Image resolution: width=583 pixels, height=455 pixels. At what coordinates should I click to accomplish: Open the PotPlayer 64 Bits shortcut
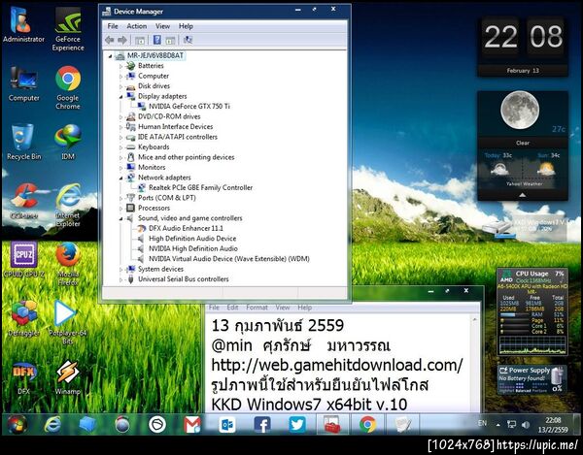tap(67, 322)
